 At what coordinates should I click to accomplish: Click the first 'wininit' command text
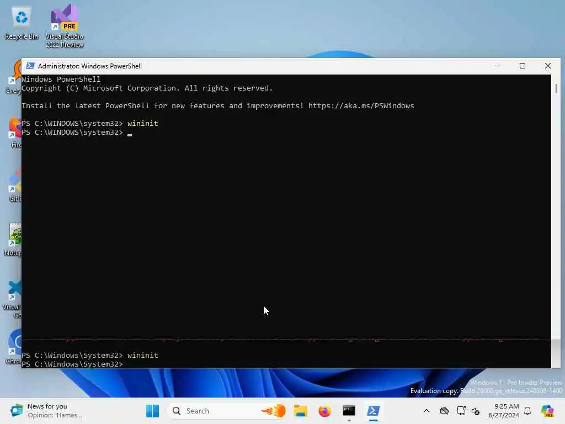click(x=143, y=123)
